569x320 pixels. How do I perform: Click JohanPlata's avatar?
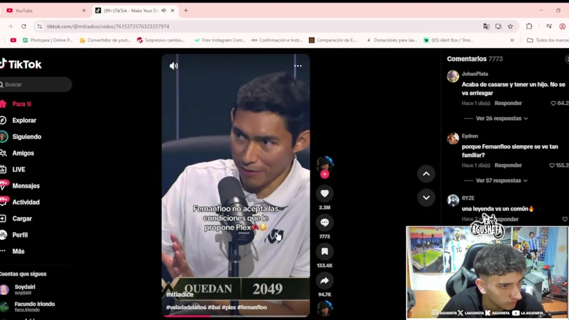point(453,76)
